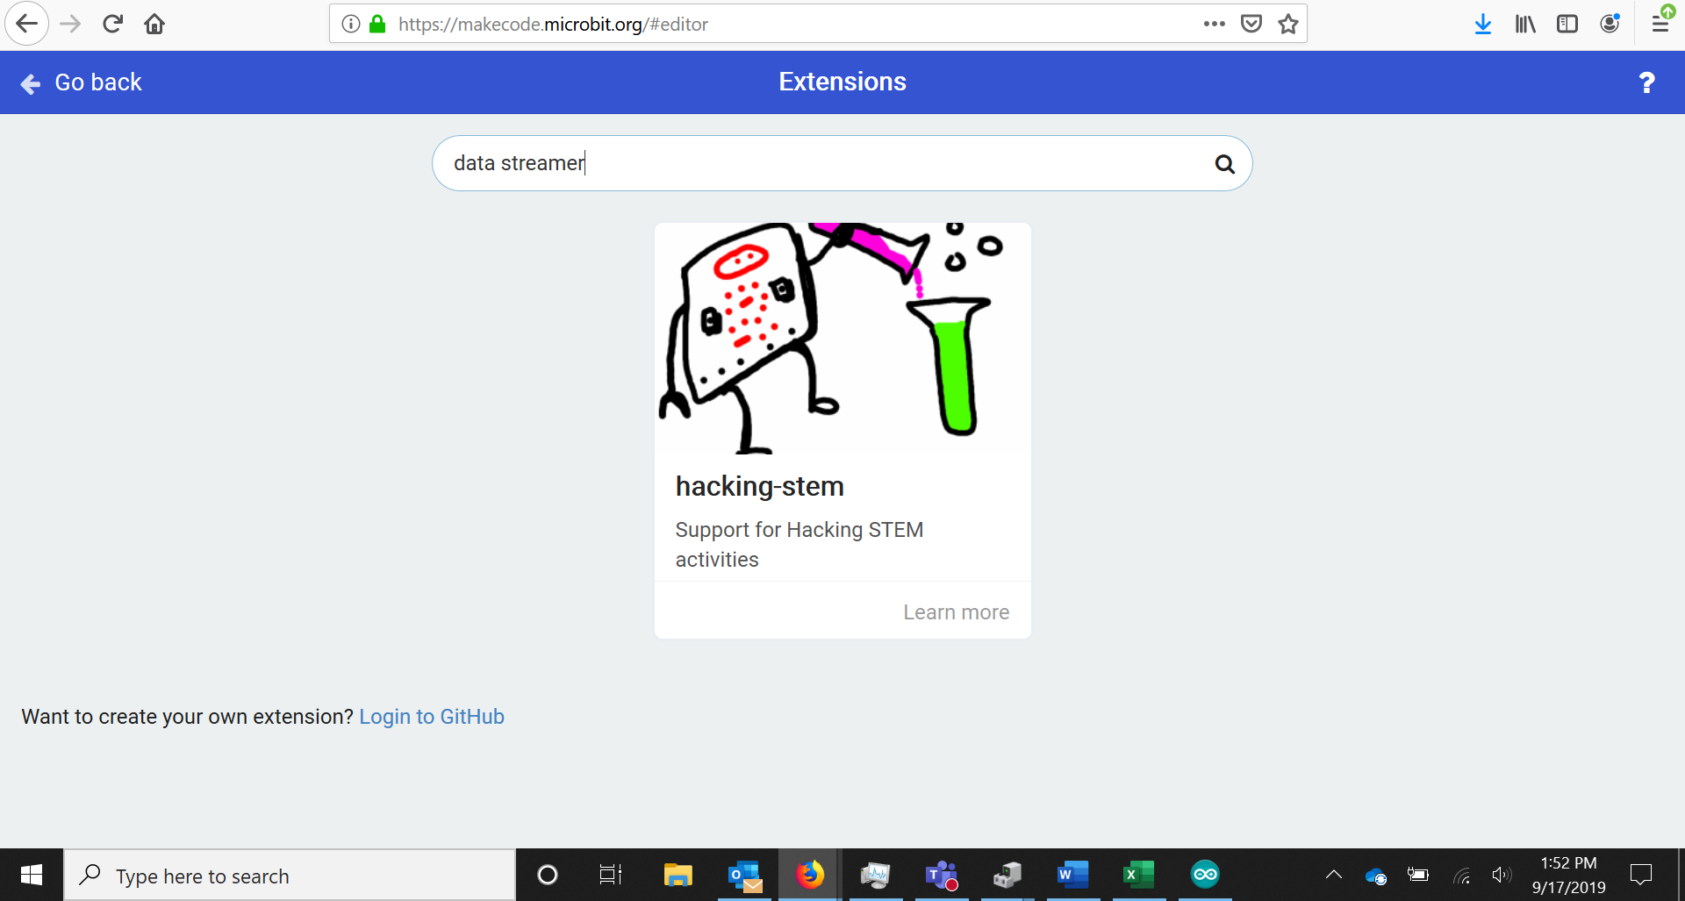Bookmark this page with the star icon

click(1287, 24)
